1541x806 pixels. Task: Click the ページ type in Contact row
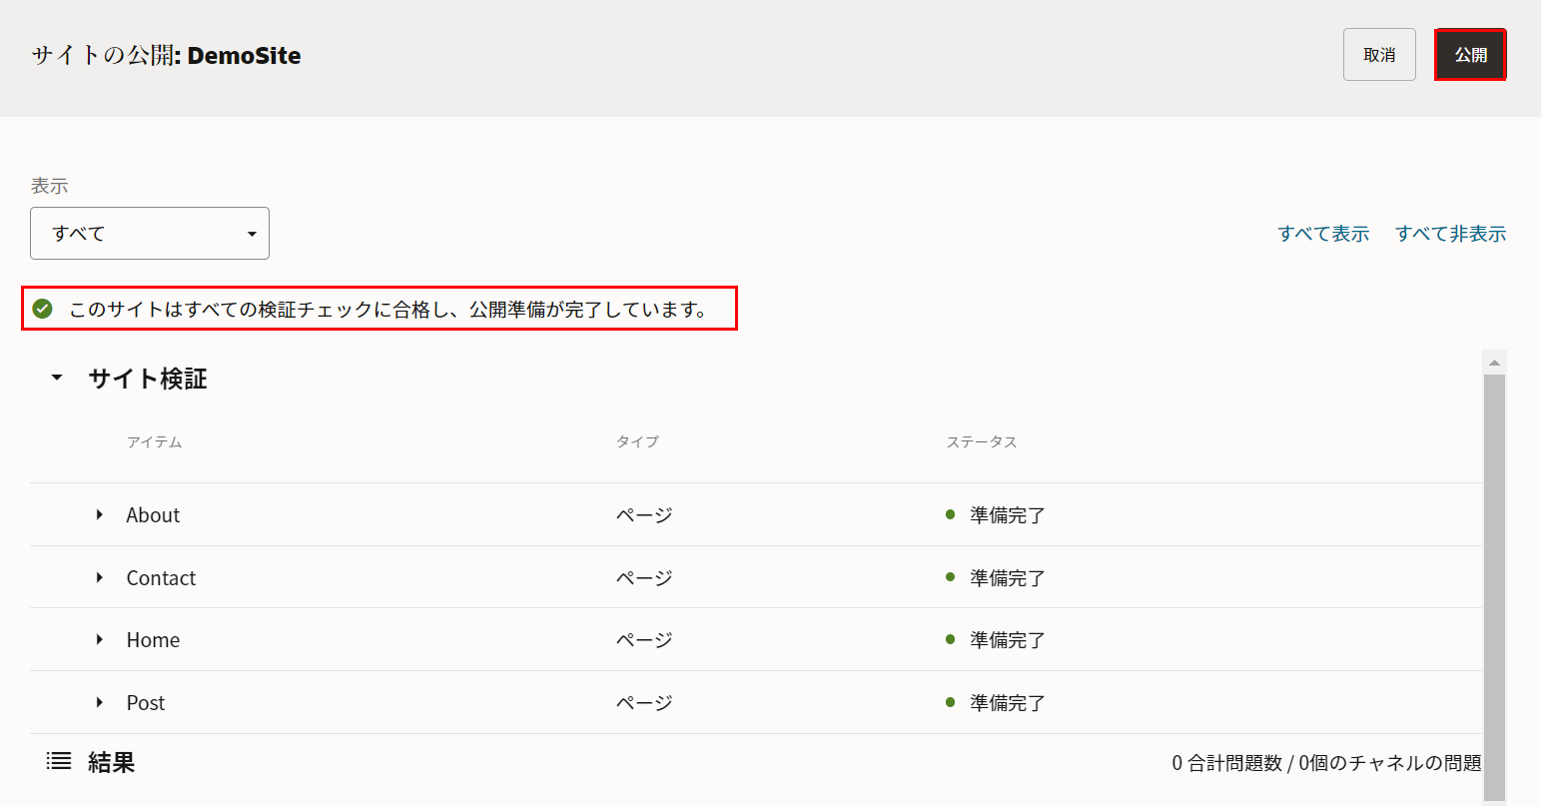[x=644, y=578]
